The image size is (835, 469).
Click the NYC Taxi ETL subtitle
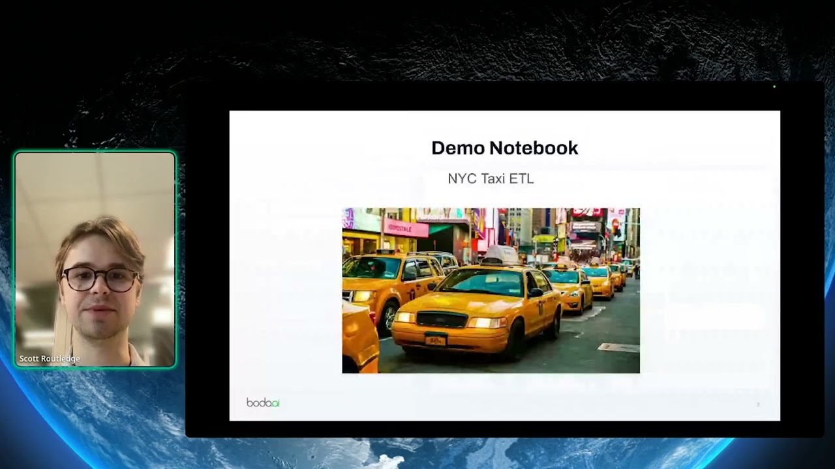point(491,178)
